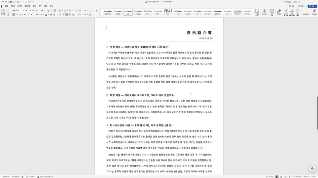The image size is (318, 178).
Task: Open the Review ribbon tab
Action: (46, 6)
